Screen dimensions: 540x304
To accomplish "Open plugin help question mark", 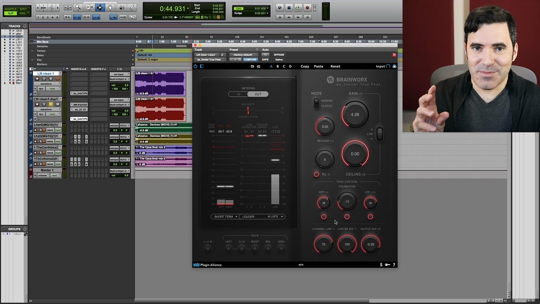I will tap(394, 265).
